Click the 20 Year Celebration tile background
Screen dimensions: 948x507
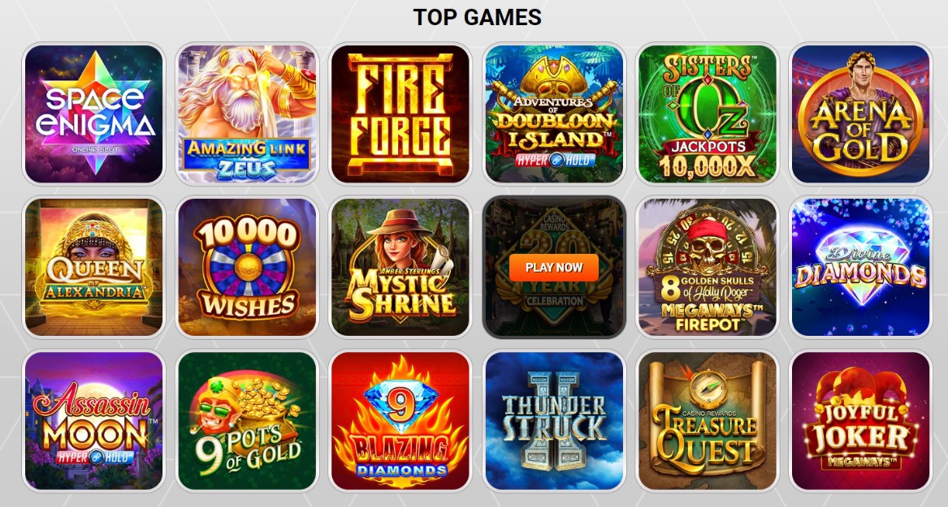554,314
